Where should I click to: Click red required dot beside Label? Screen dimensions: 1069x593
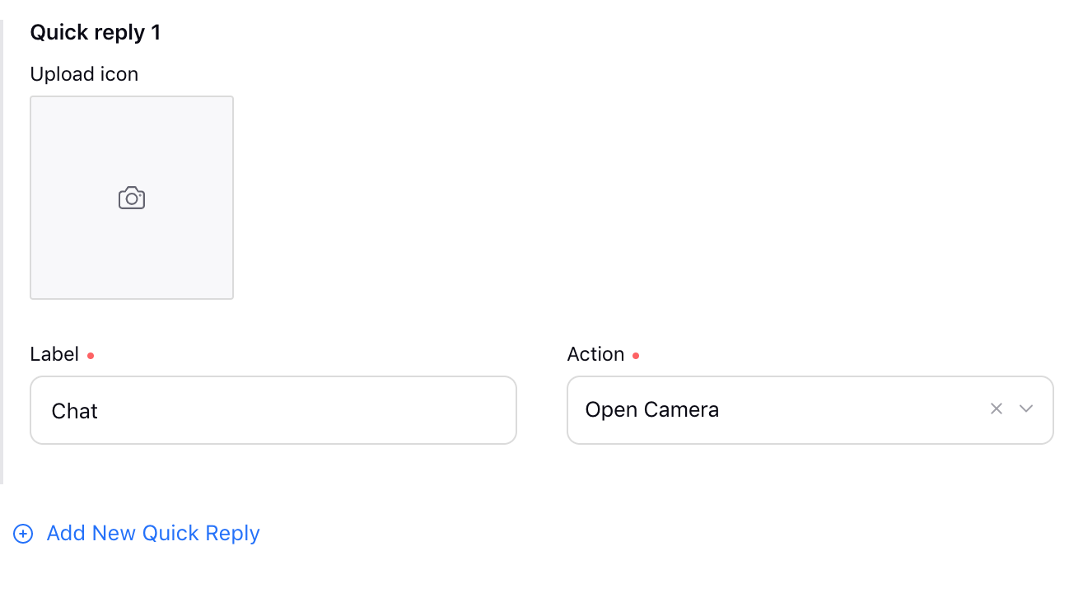coord(91,356)
